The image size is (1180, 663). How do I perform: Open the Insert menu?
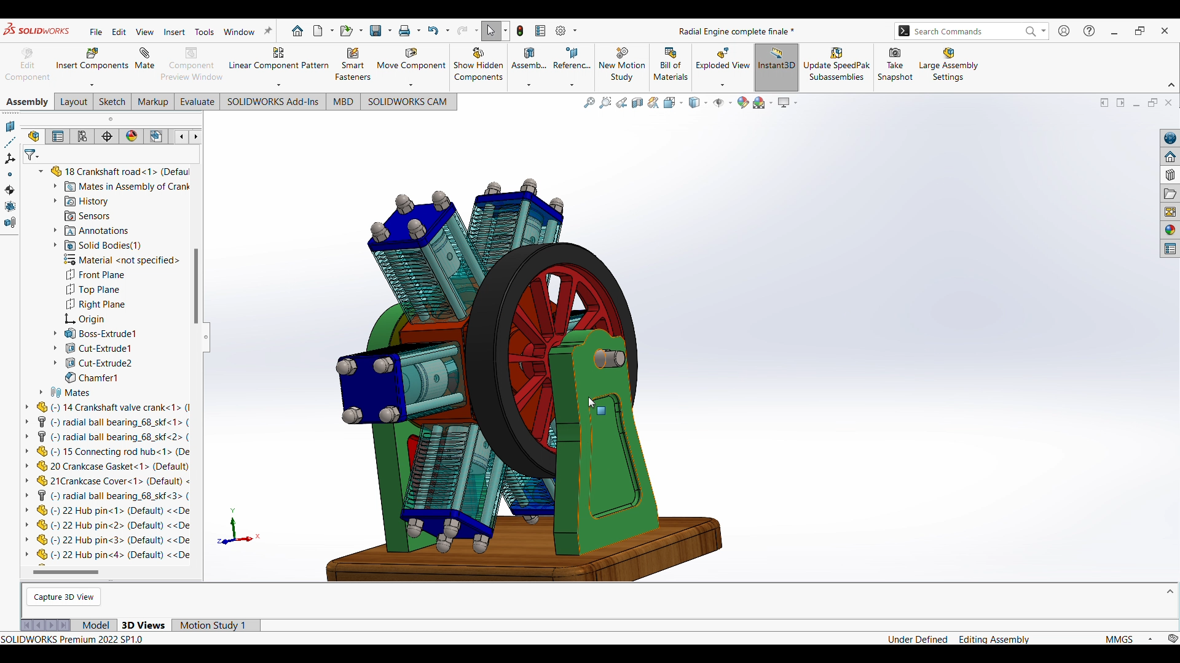pos(175,32)
